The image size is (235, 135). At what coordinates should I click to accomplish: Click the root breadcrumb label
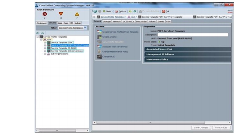tap(133, 17)
